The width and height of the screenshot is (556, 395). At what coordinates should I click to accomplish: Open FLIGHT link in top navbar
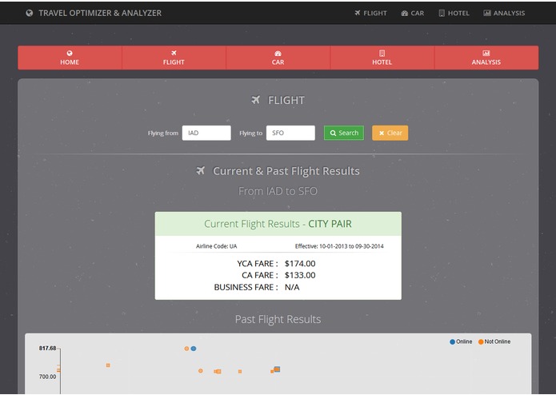[370, 13]
